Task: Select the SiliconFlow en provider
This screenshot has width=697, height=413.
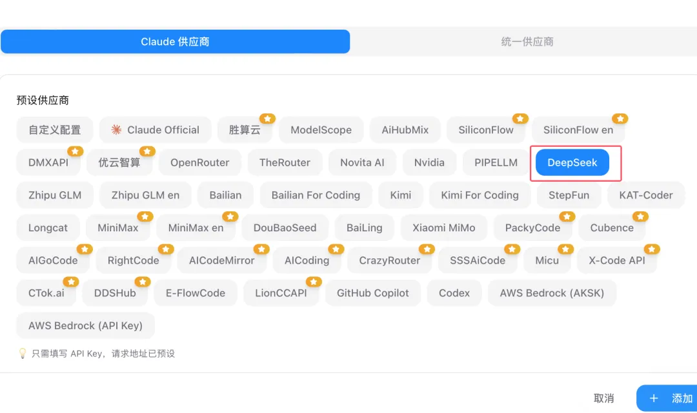Action: (578, 130)
